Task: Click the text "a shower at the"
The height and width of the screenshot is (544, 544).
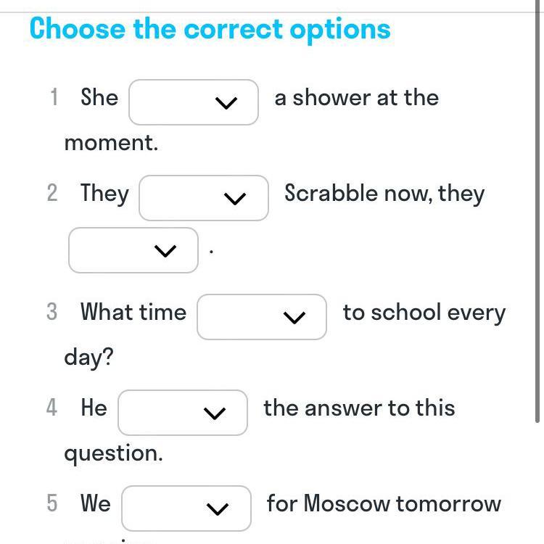Action: pos(356,97)
